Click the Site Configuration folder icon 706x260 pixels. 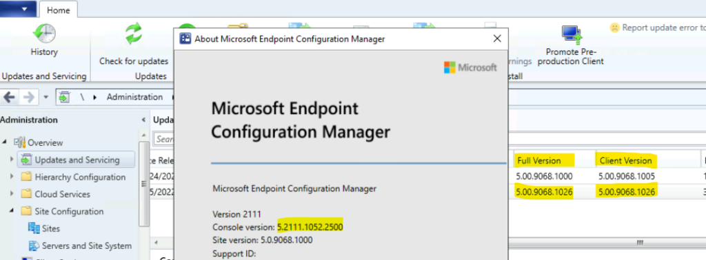point(27,211)
